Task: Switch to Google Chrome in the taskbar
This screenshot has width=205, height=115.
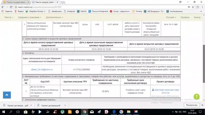Action: [85, 112]
